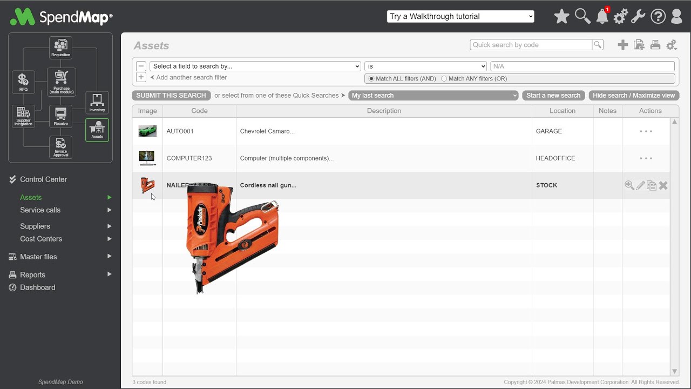This screenshot has width=691, height=389.
Task: Select Service calls in sidebar
Action: (40, 210)
